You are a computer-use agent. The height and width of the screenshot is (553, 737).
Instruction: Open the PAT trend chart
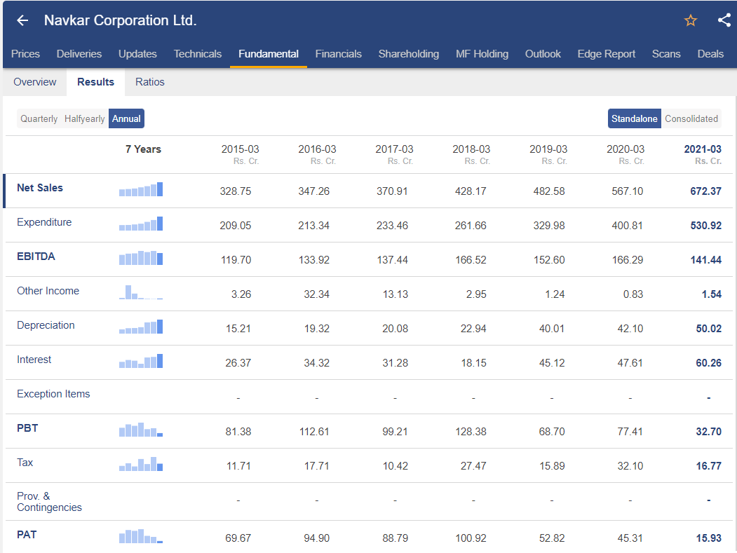click(x=140, y=535)
